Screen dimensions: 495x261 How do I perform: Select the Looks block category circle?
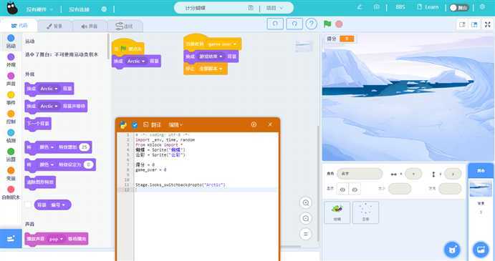point(11,57)
